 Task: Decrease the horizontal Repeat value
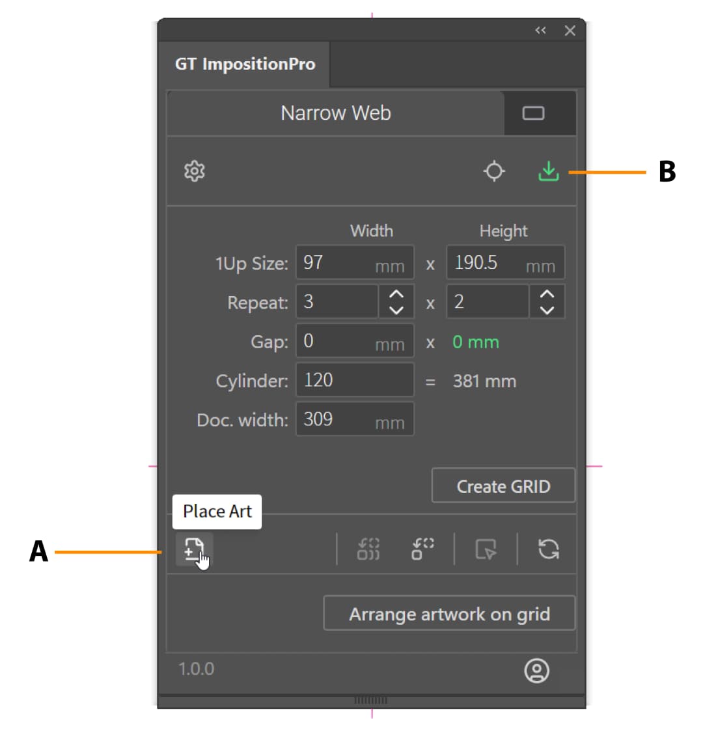396,309
